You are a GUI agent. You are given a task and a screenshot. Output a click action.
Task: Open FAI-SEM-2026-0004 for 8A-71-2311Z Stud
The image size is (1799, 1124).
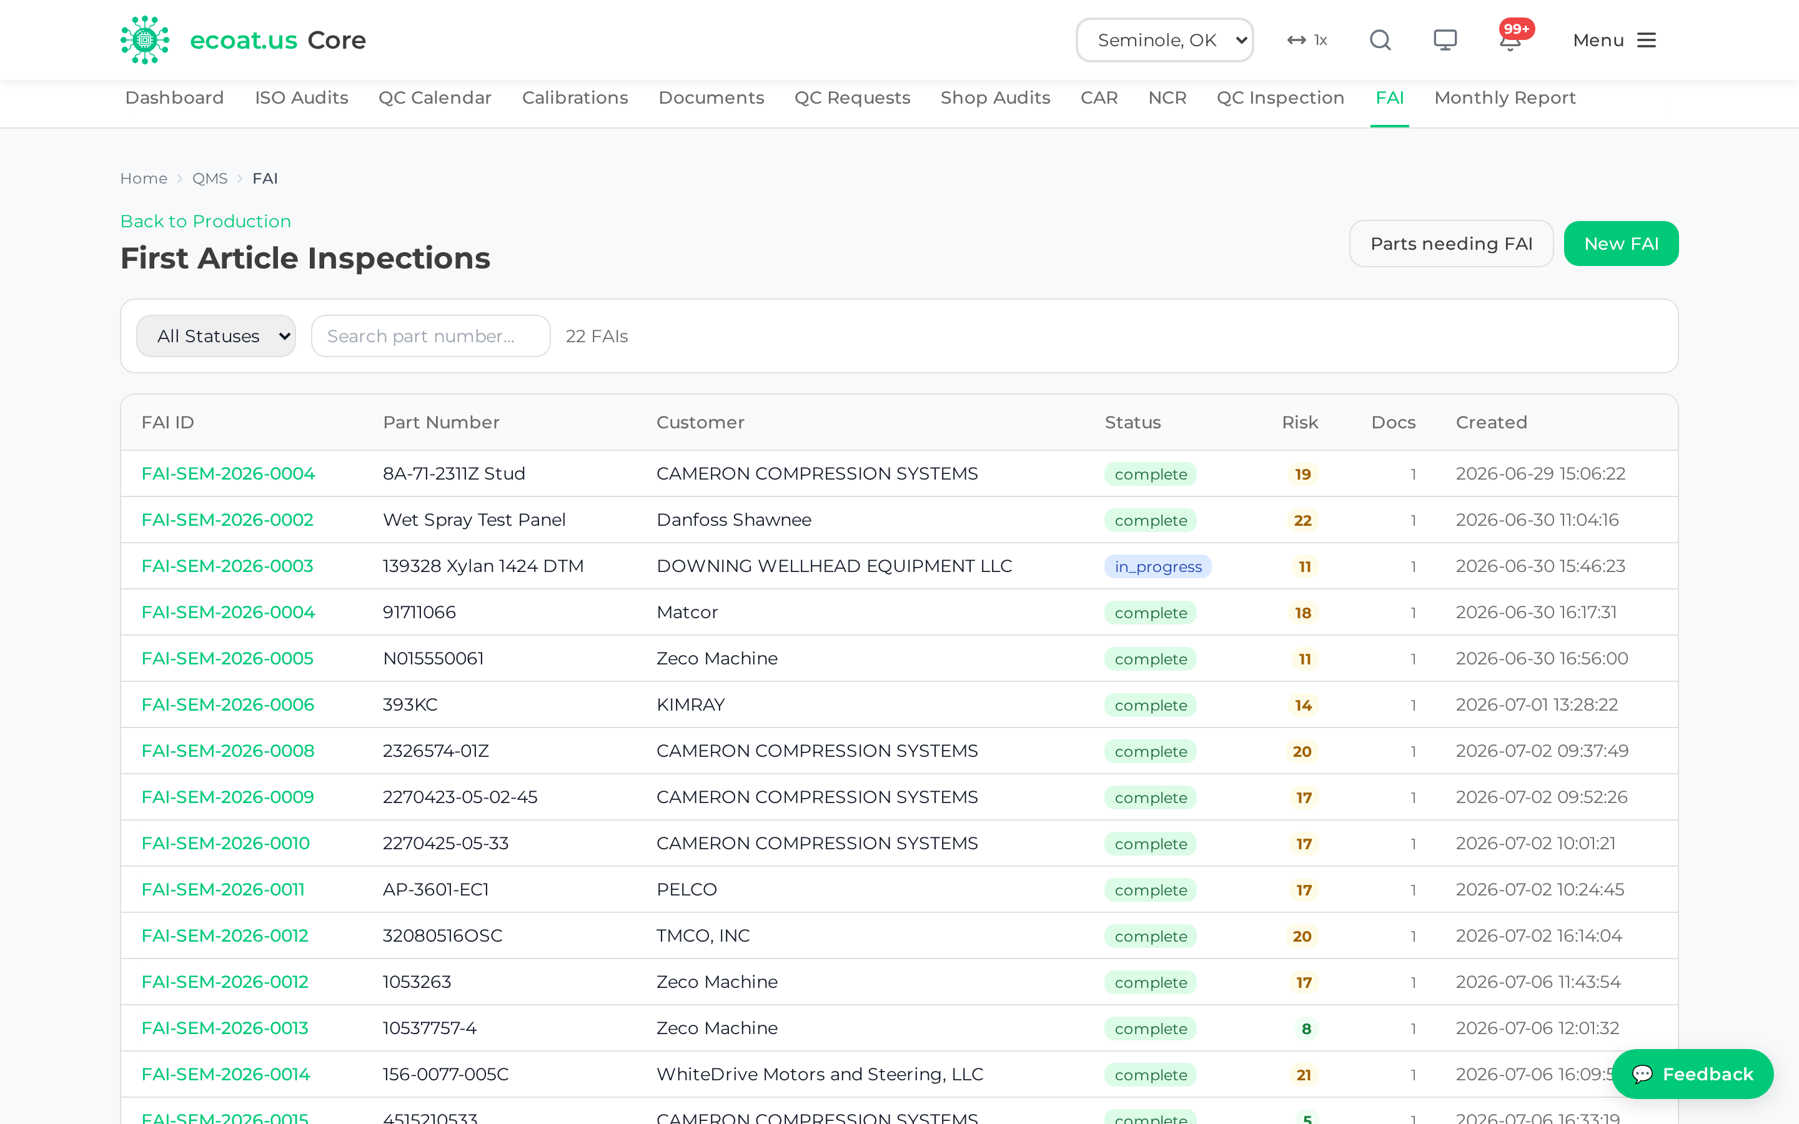coord(228,473)
